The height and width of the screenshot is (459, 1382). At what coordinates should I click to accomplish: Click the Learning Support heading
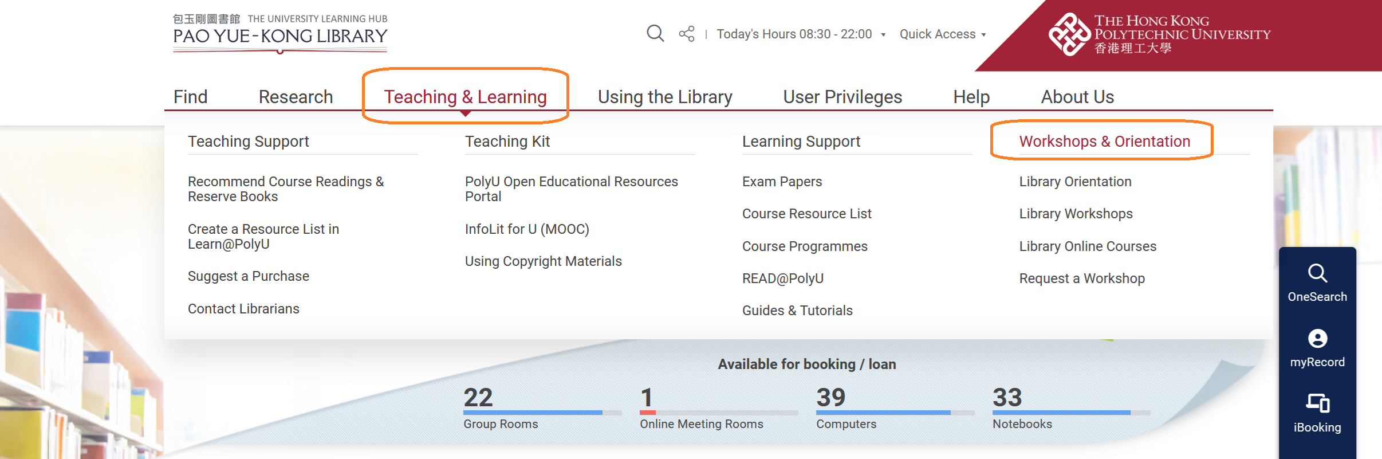click(801, 142)
